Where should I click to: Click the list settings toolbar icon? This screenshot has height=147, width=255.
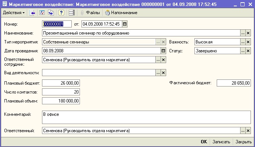click(71, 13)
